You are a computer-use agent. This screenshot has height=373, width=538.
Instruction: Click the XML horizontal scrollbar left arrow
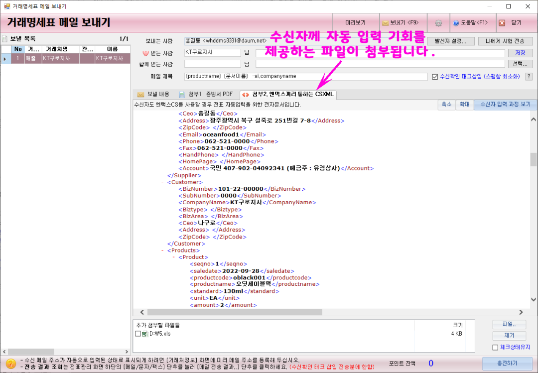[142, 312]
